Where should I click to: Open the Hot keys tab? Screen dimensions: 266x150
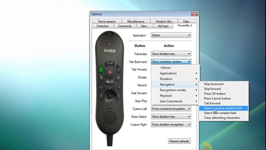tap(163, 26)
